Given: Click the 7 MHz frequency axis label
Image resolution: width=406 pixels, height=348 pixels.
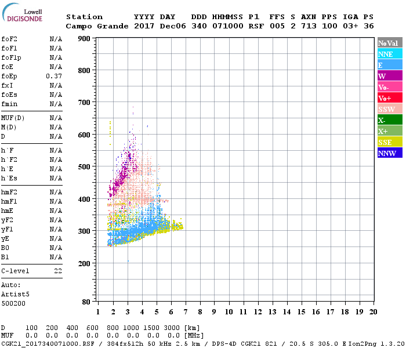Looking at the screenshot, I should [x=186, y=312].
